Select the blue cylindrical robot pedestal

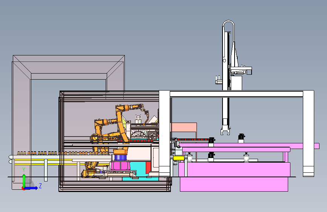pos(120,158)
